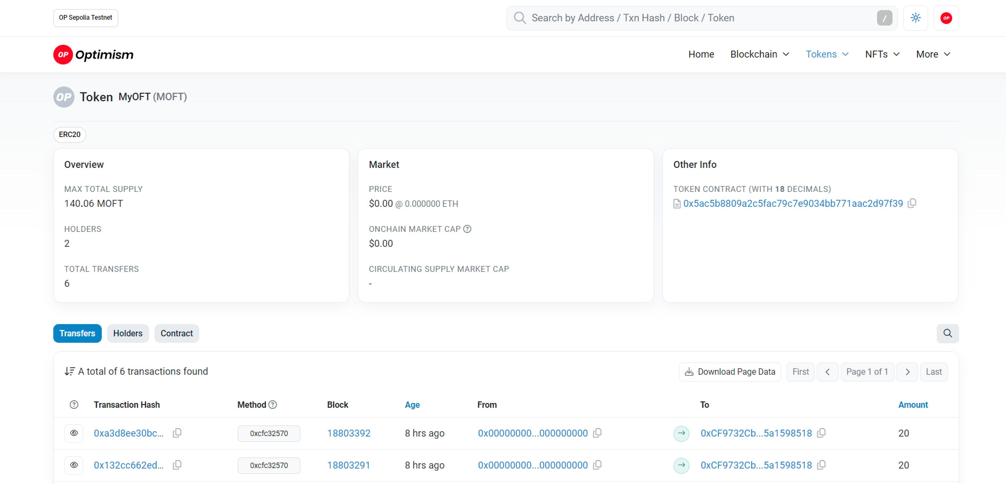
Task: Sort by the Amount column header
Action: click(x=913, y=405)
